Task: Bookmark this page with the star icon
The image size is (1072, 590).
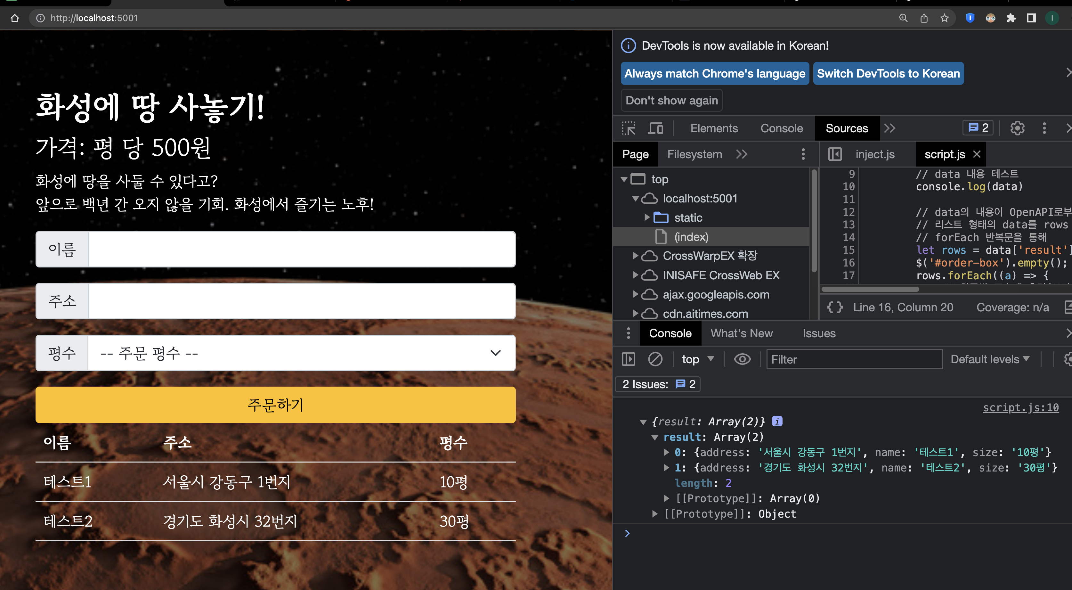Action: coord(944,18)
